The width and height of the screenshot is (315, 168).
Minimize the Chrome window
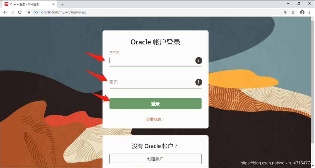pos(288,4)
